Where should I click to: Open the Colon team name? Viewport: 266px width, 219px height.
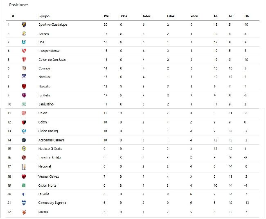coord(43,122)
